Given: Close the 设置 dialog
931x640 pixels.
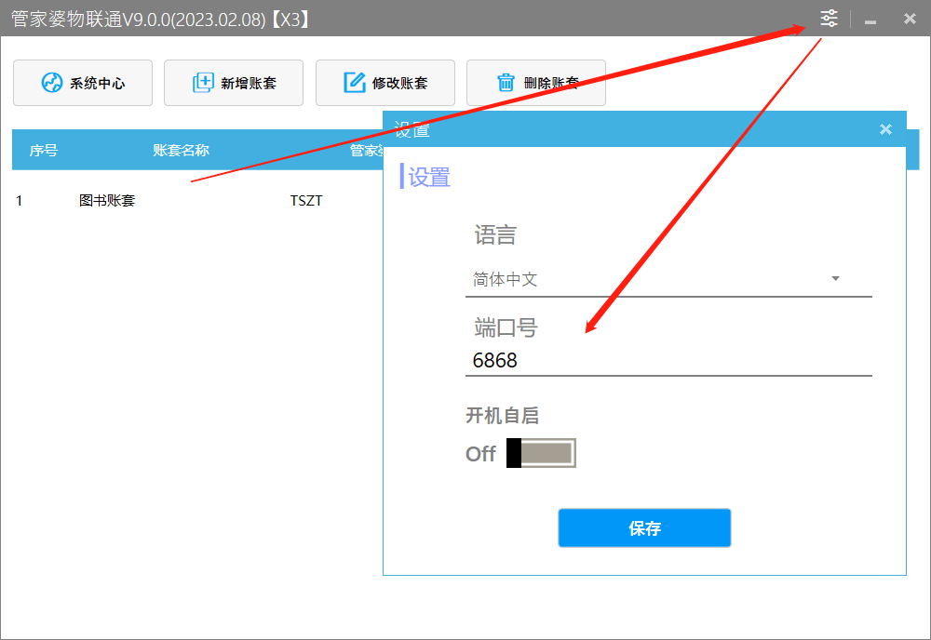Looking at the screenshot, I should pyautogui.click(x=885, y=129).
